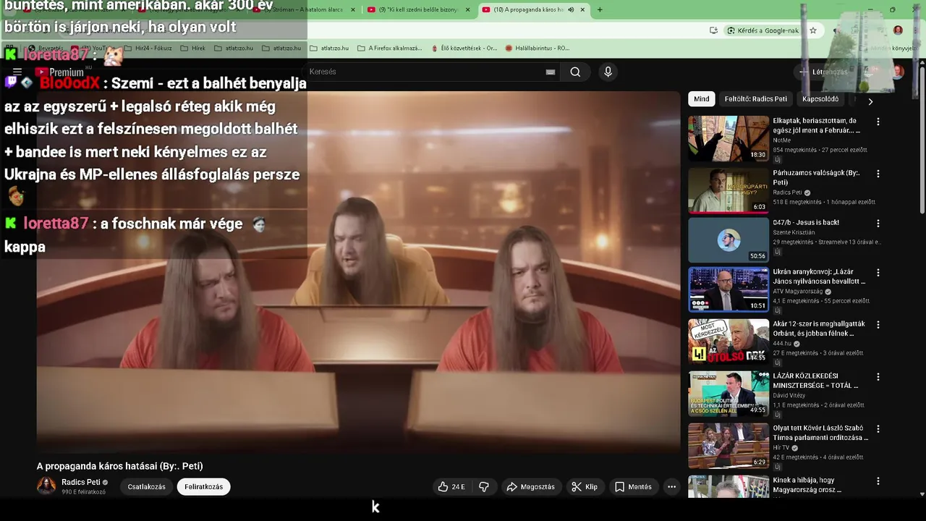
Task: Open the Élő közvetítések bookmark
Action: coord(464,48)
